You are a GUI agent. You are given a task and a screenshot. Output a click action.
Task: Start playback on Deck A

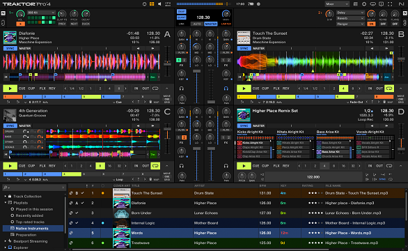pos(10,89)
